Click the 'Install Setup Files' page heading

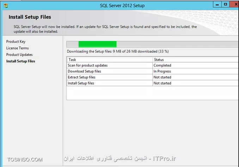point(30,17)
